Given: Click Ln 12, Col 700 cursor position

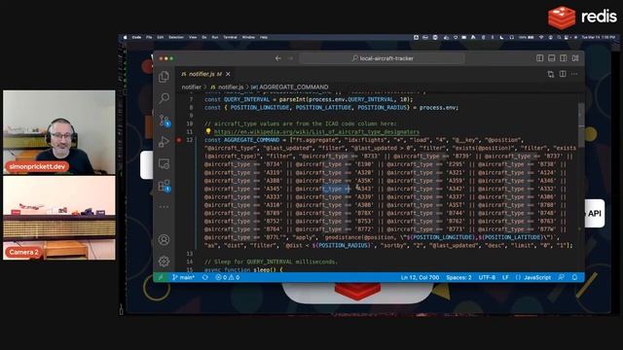Looking at the screenshot, I should (x=420, y=277).
